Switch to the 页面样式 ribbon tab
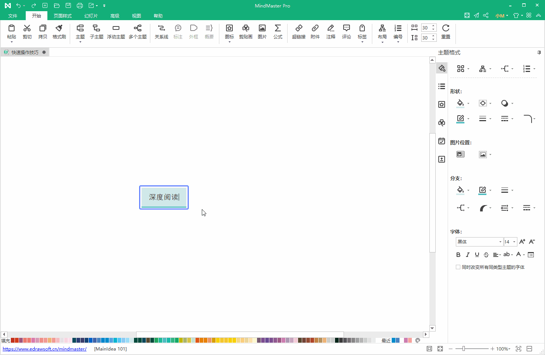Screen dimensions: 545x355 pyautogui.click(x=62, y=16)
